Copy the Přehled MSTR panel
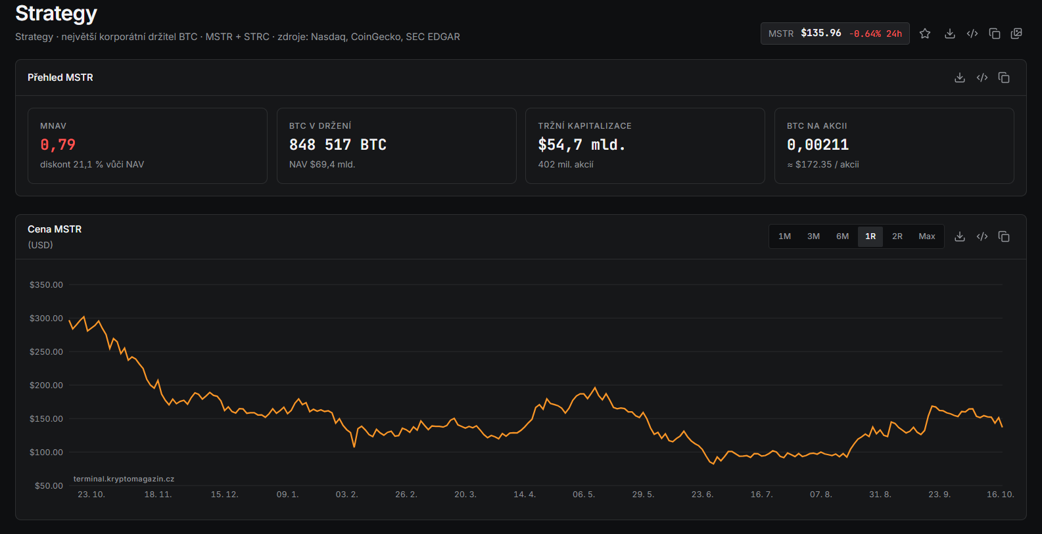Viewport: 1042px width, 534px height. click(1004, 78)
